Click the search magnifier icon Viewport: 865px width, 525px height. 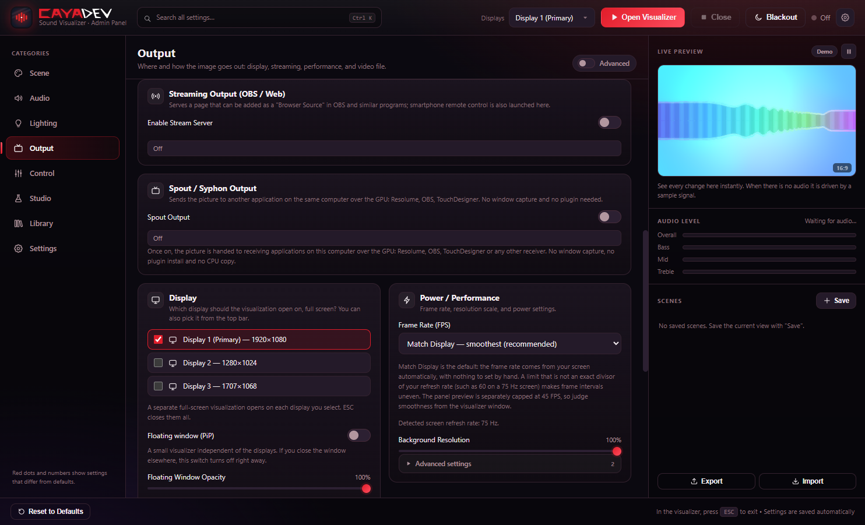click(147, 18)
